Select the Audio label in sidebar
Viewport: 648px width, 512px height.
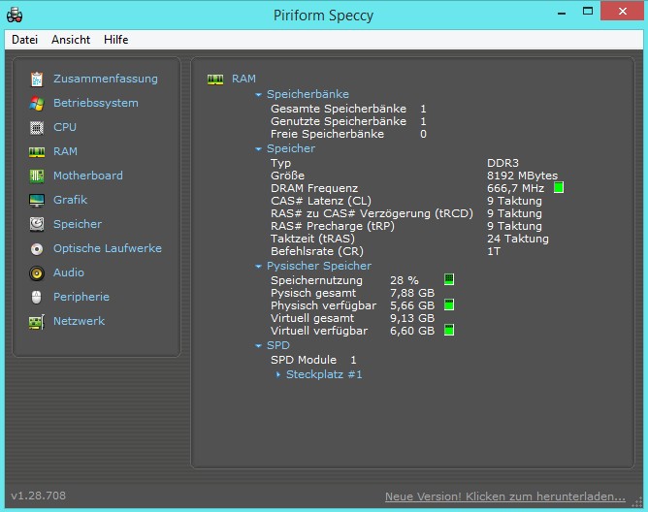coord(69,272)
